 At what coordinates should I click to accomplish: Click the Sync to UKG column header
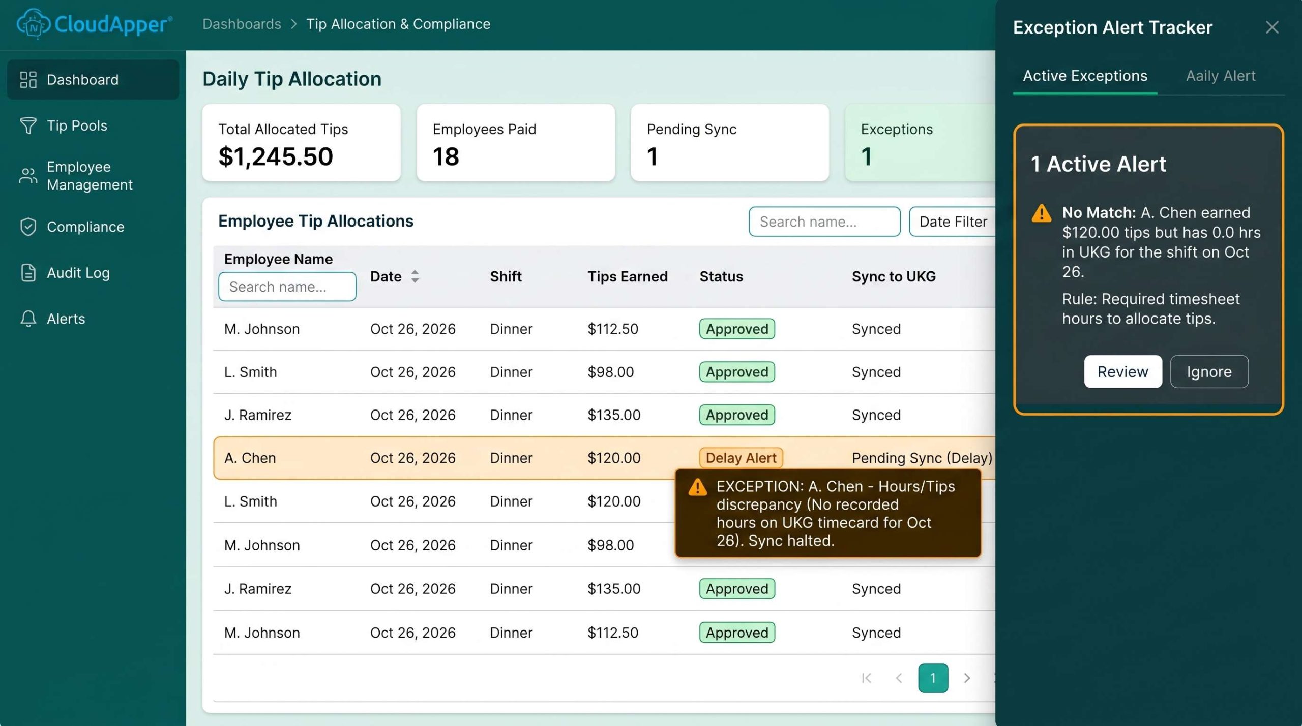(x=894, y=276)
